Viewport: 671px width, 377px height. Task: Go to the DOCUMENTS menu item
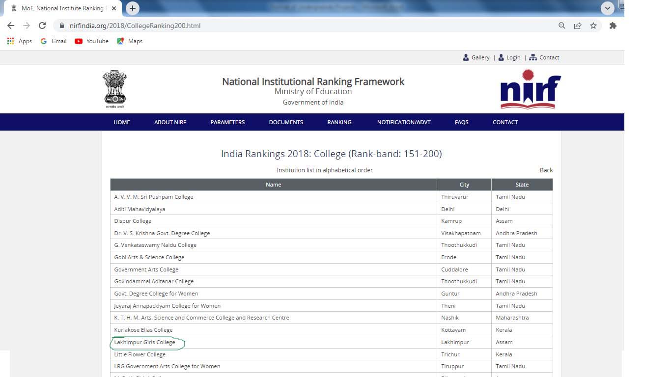286,122
